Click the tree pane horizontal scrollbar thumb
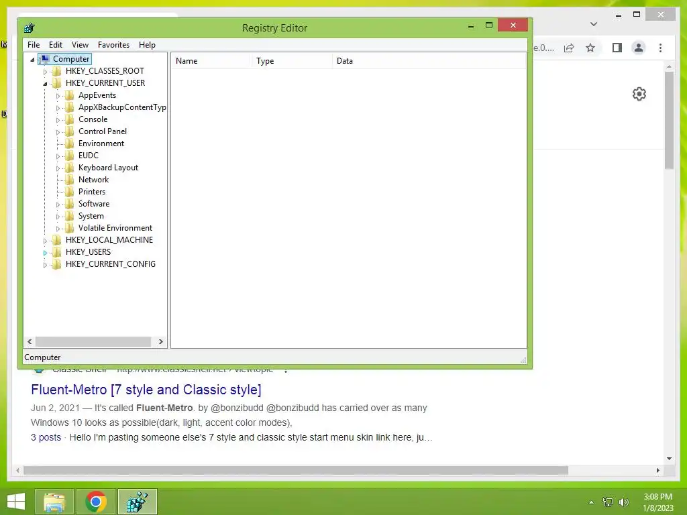This screenshot has height=515, width=687. [x=93, y=341]
